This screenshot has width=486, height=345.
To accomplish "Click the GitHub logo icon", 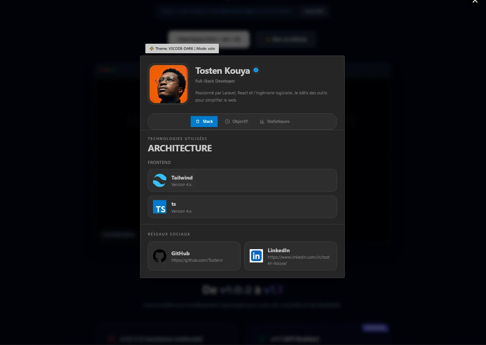I will (x=159, y=256).
